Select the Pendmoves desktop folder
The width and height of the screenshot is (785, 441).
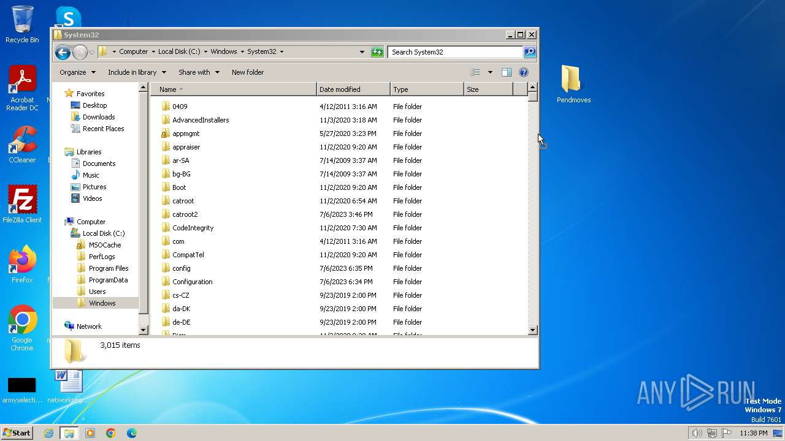[573, 85]
